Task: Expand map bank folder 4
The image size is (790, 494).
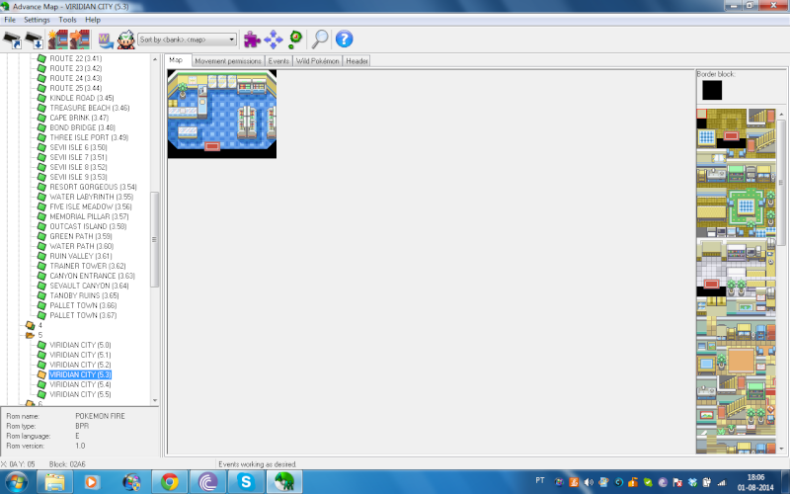Action: (x=31, y=325)
